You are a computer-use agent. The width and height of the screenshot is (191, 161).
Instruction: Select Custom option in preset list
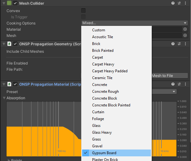(x=99, y=30)
